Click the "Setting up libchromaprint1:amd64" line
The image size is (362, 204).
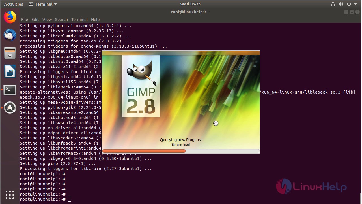coord(61,148)
